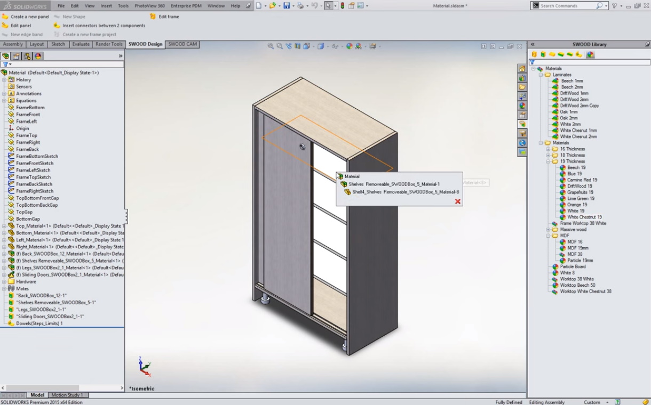651x405 pixels.
Task: Expand the Mates node in feature tree
Action: coord(4,288)
